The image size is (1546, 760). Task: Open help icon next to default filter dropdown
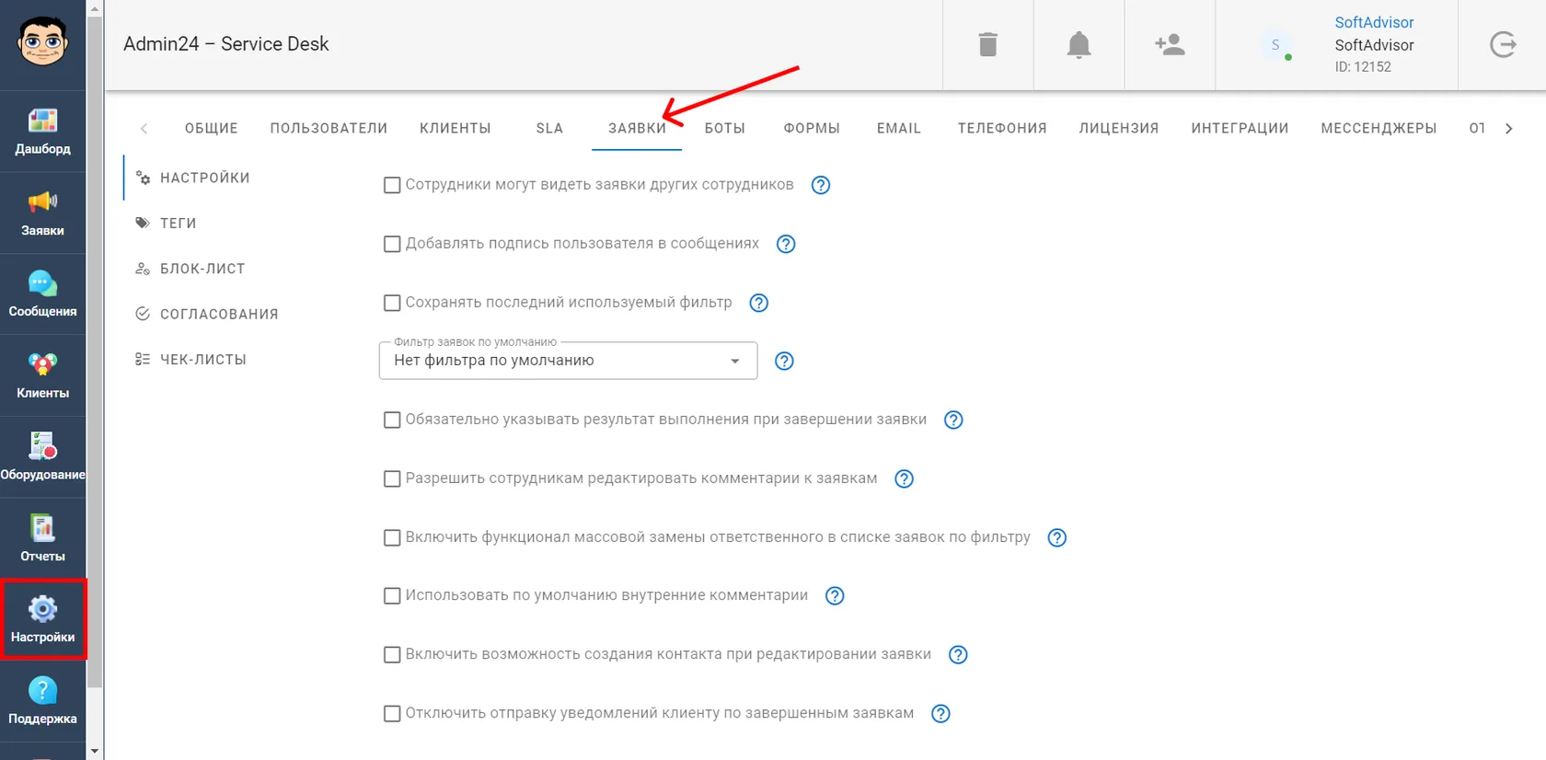(x=784, y=361)
